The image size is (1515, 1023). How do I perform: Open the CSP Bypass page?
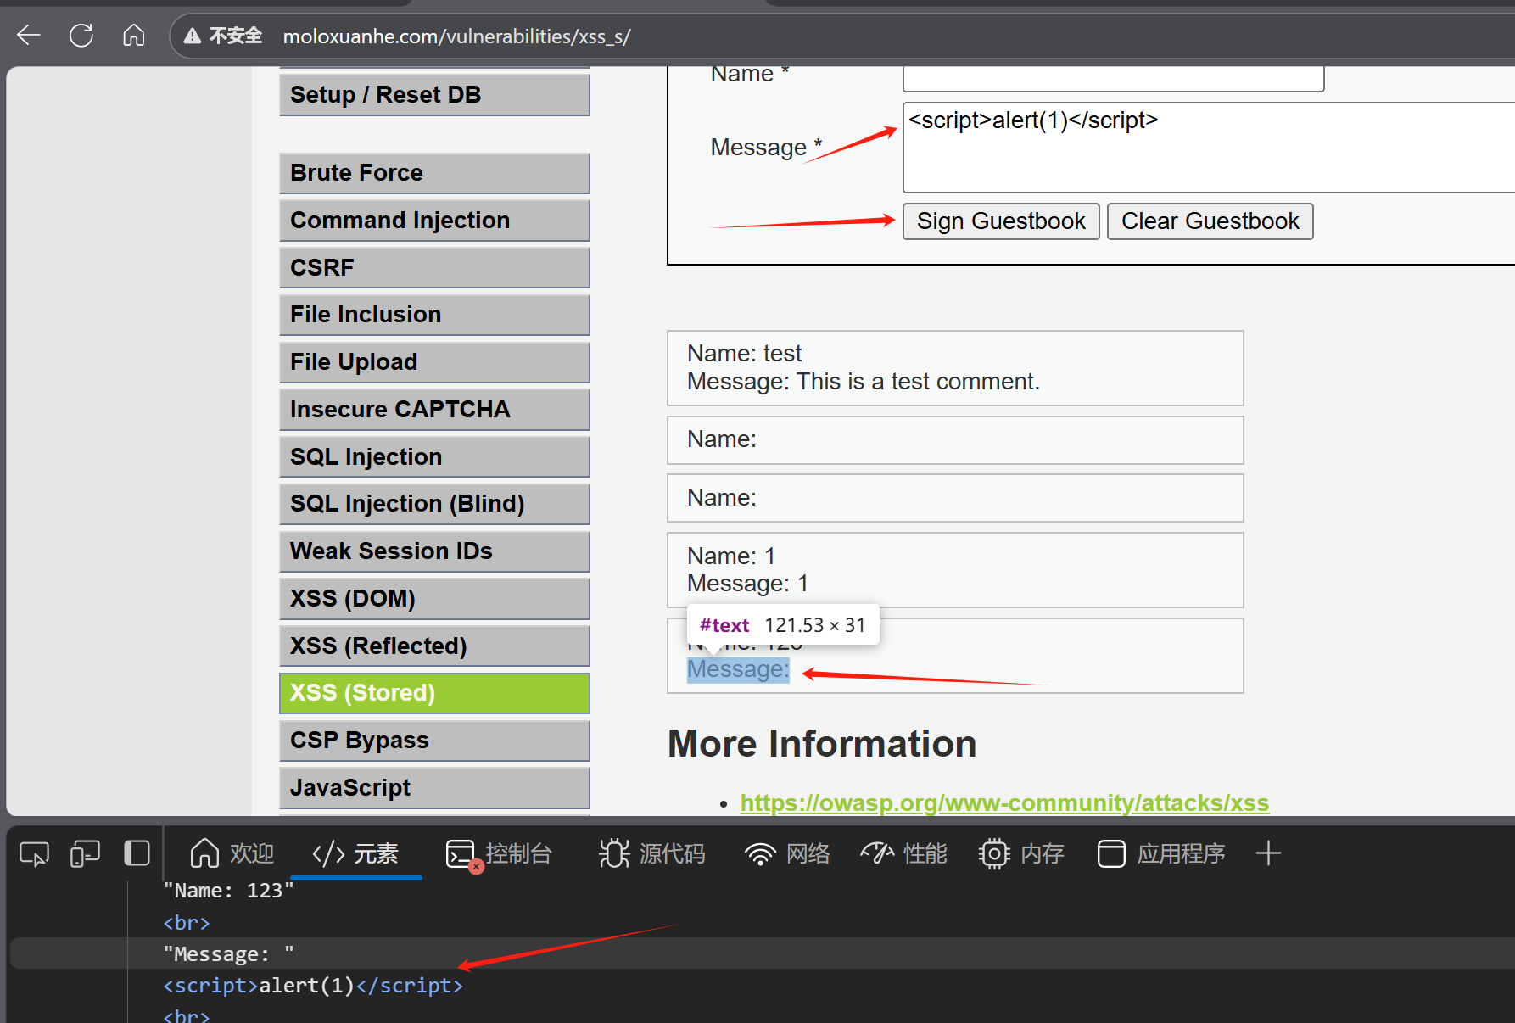click(x=434, y=741)
